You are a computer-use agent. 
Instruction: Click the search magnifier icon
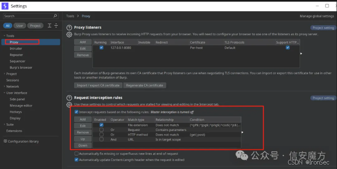pyautogui.click(x=55, y=16)
